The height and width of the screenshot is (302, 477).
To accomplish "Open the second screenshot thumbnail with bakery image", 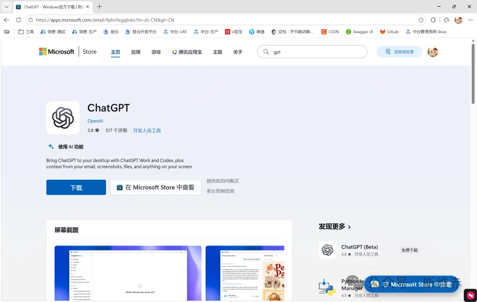I will 245,273.
